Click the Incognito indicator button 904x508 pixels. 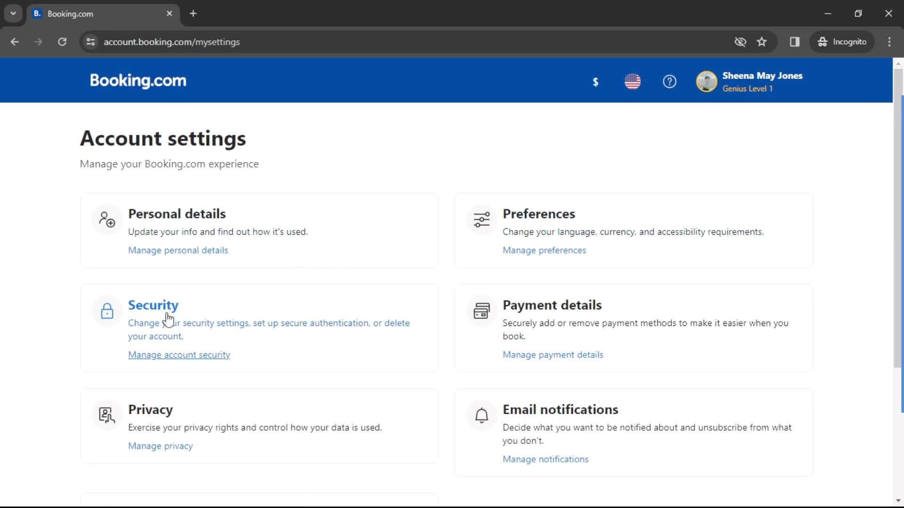click(x=842, y=42)
